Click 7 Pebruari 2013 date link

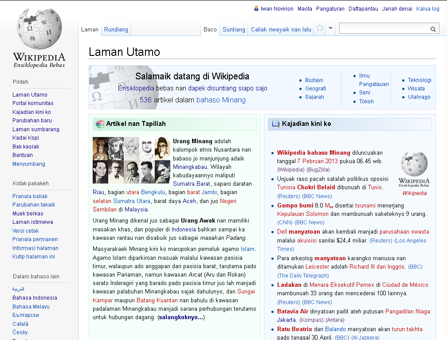(x=318, y=161)
